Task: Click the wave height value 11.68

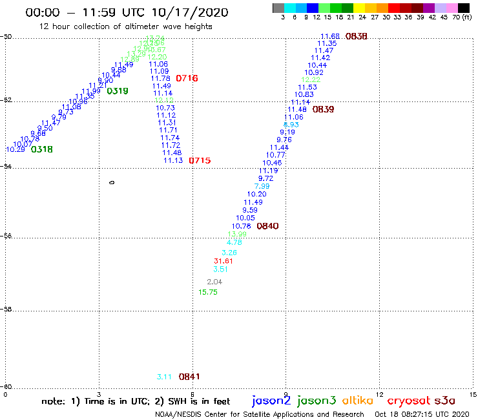Action: [x=330, y=36]
